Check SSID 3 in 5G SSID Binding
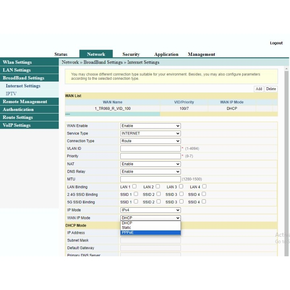The height and width of the screenshot is (290, 290). click(x=181, y=202)
